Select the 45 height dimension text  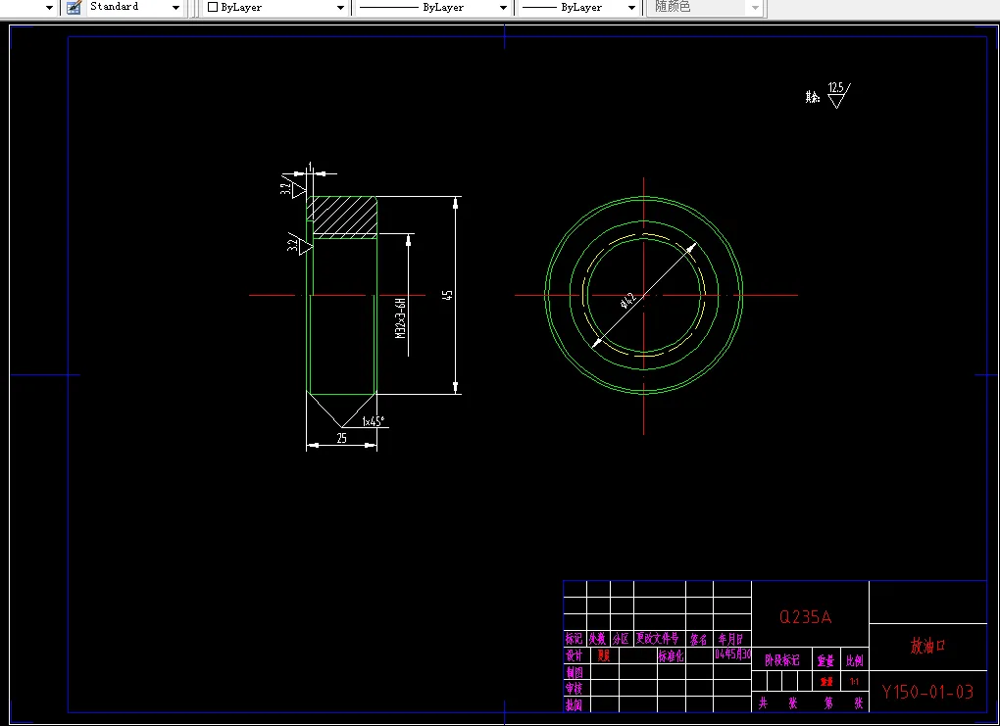(x=448, y=295)
